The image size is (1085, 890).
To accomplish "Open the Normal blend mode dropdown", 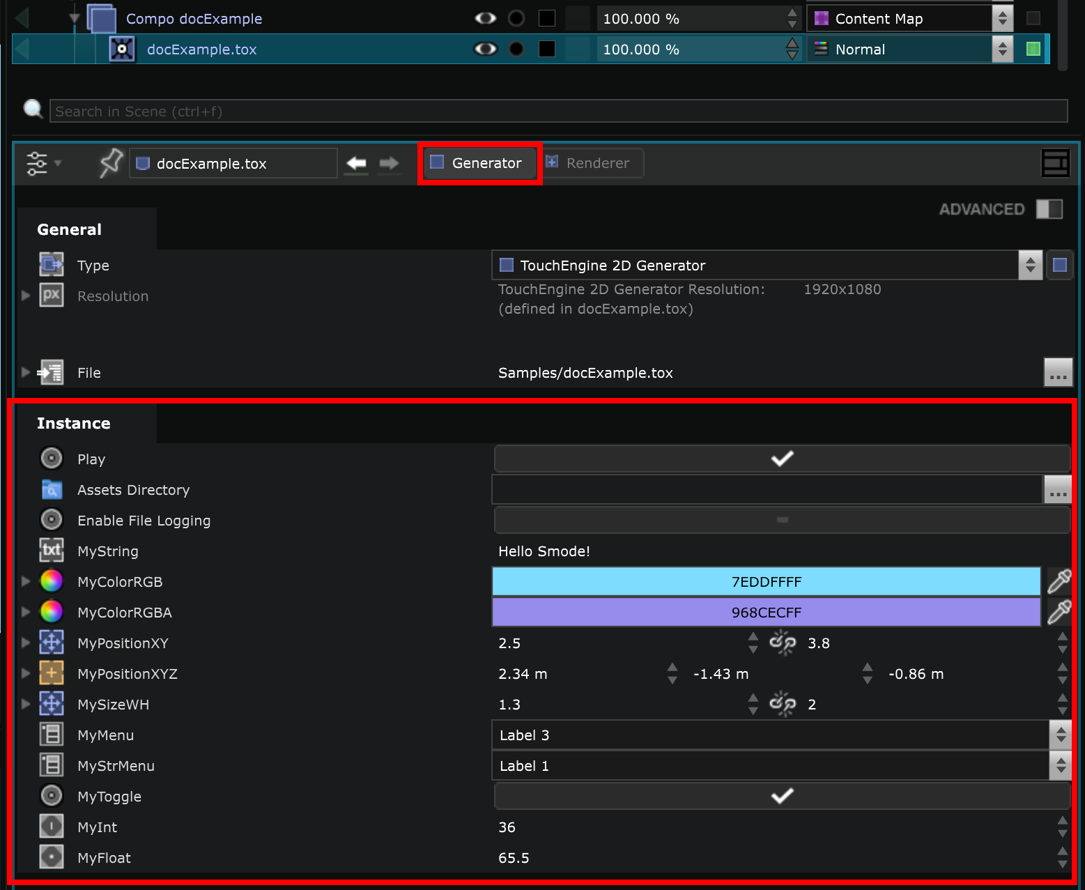I will [x=910, y=49].
